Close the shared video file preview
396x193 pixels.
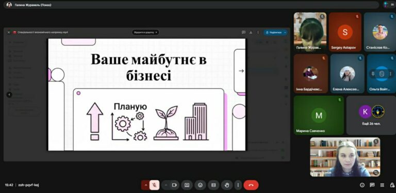(x=9, y=32)
